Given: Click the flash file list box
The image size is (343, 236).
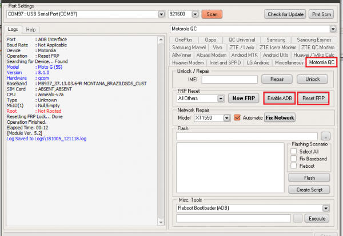Looking at the screenshot, I should coord(230,168).
